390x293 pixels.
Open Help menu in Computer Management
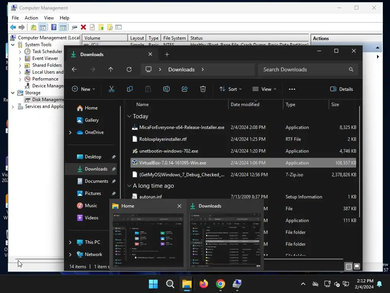[64, 18]
